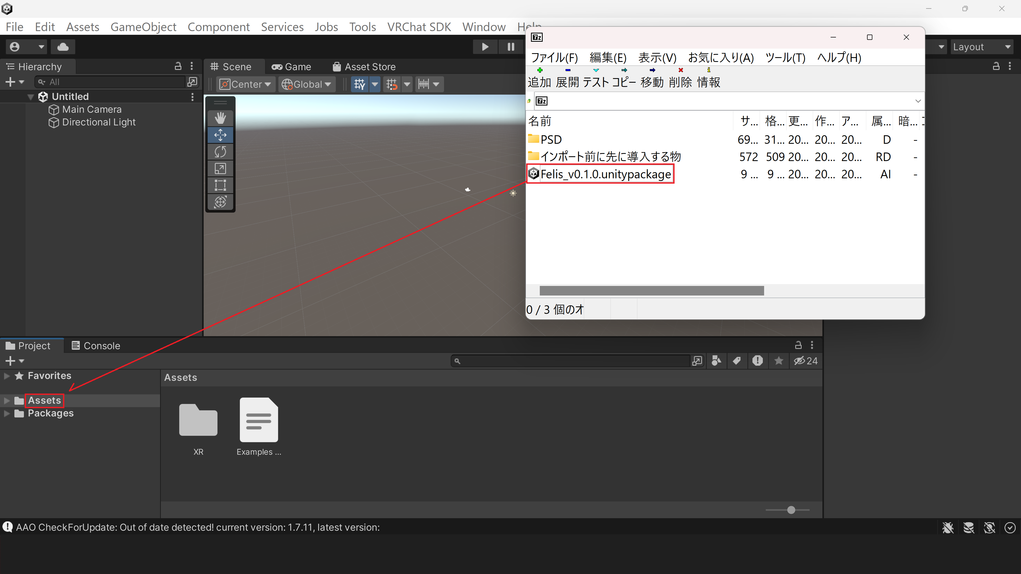Lock the Hierarchy panel

(178, 66)
